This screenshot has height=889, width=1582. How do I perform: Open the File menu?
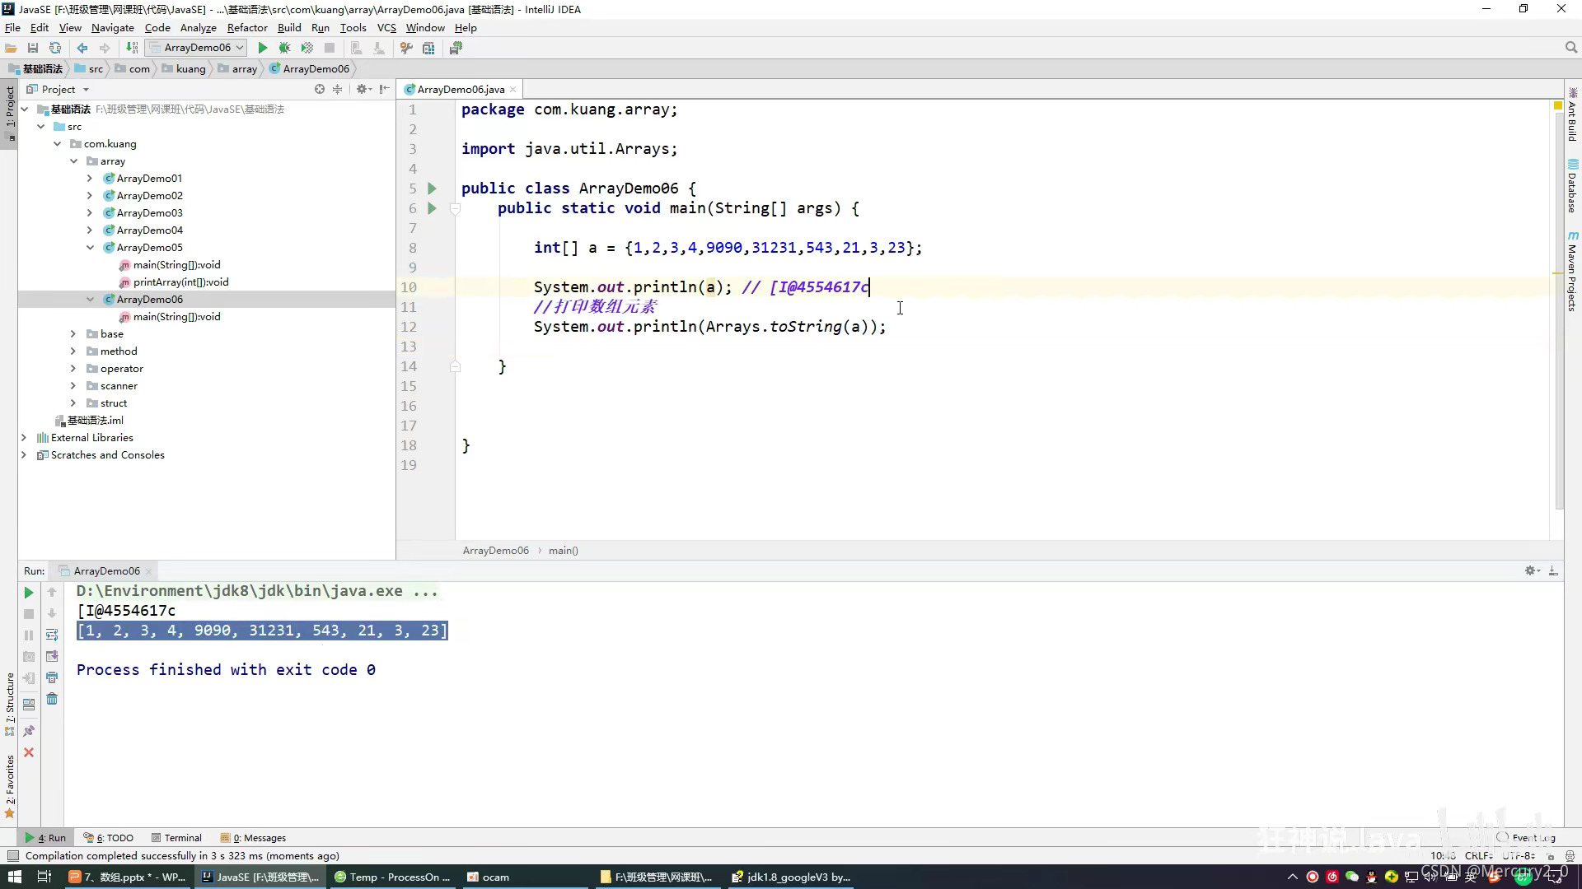[12, 27]
